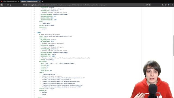Toggle the sidebar view icon
174x98 pixels.
[166, 5]
